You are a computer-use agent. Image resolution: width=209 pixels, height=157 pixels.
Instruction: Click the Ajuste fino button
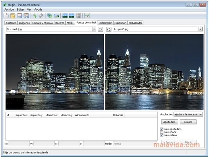tap(169, 122)
